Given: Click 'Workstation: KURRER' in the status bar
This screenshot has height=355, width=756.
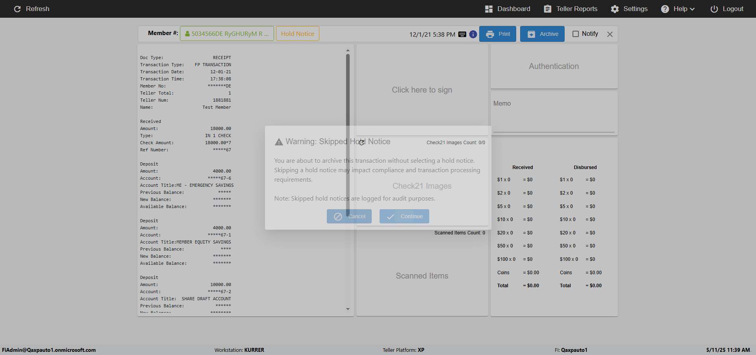Looking at the screenshot, I should point(239,350).
